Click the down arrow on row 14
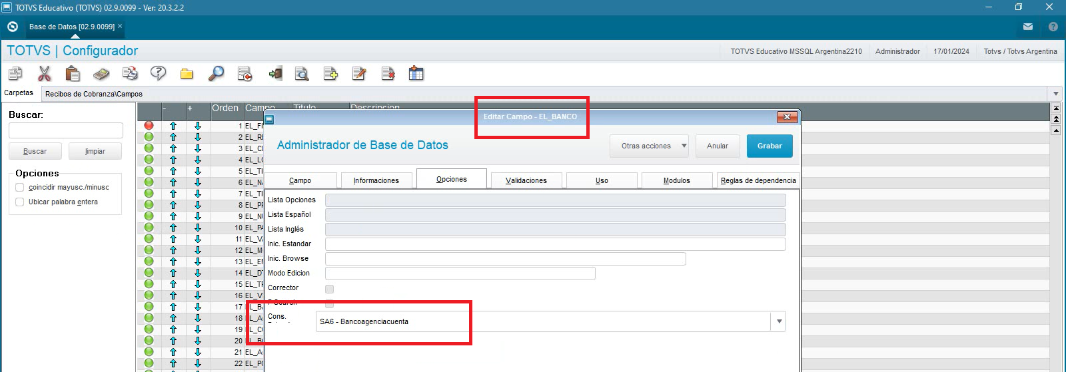 [198, 273]
